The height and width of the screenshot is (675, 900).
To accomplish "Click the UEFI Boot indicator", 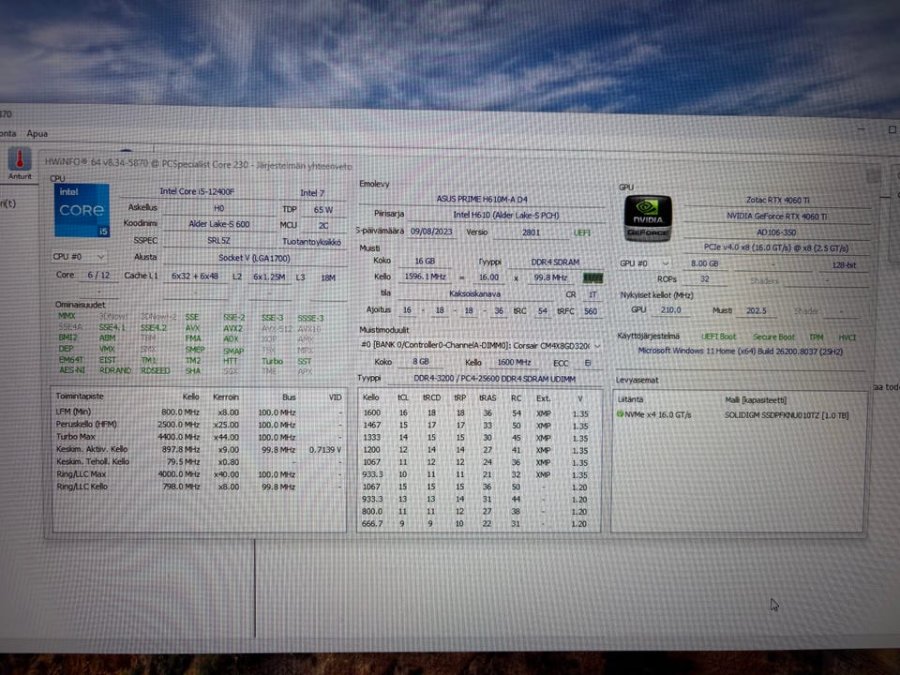I will point(718,337).
